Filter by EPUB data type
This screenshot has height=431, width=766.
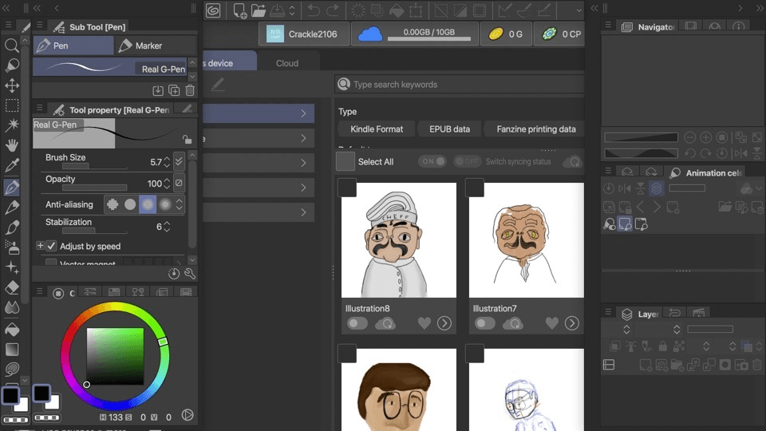click(449, 129)
